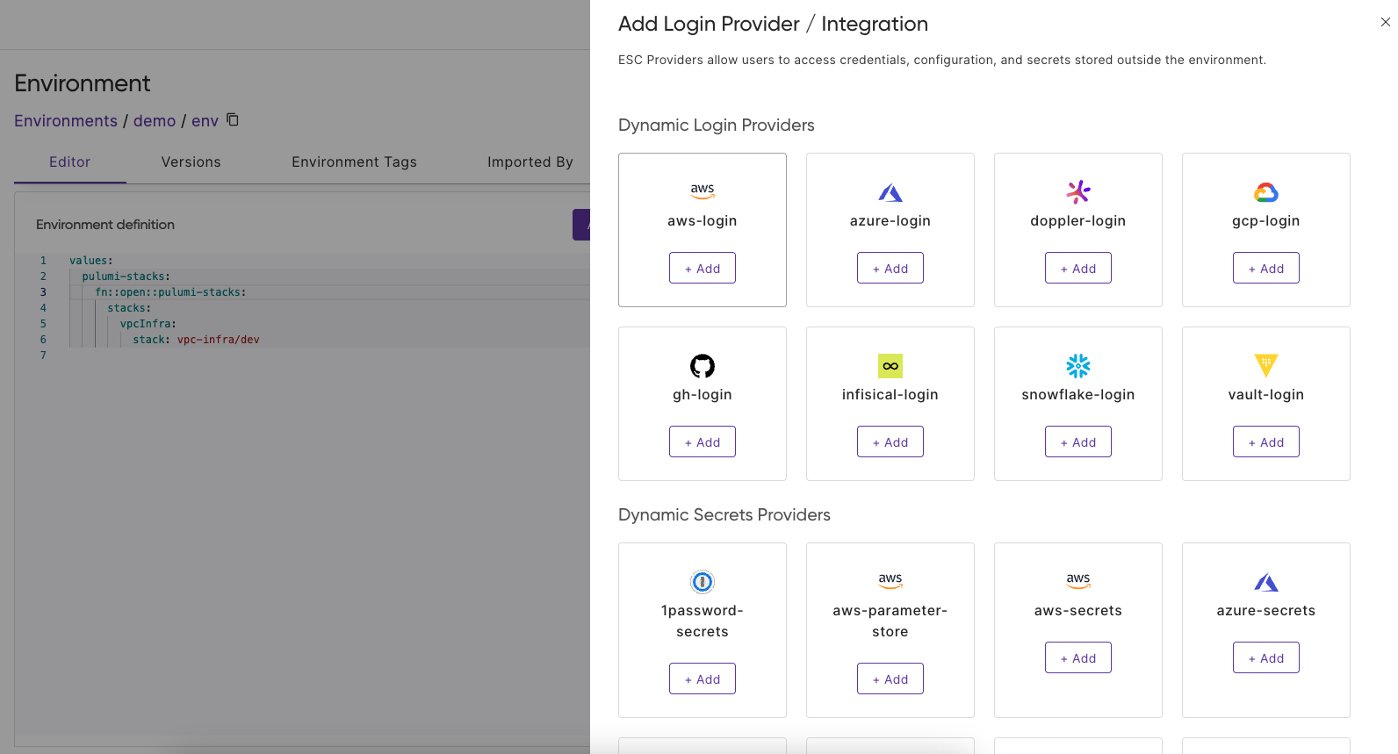The height and width of the screenshot is (754, 1398).
Task: Add the snowflake-login provider
Action: (x=1078, y=442)
